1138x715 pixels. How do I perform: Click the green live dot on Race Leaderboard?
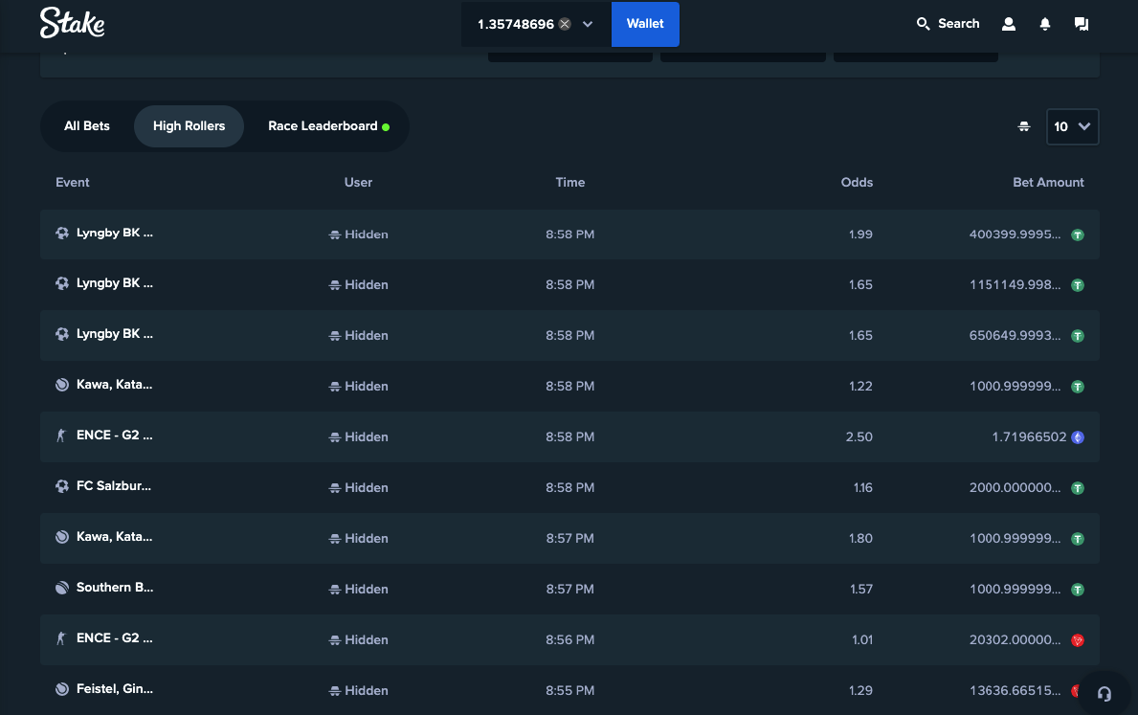click(386, 127)
